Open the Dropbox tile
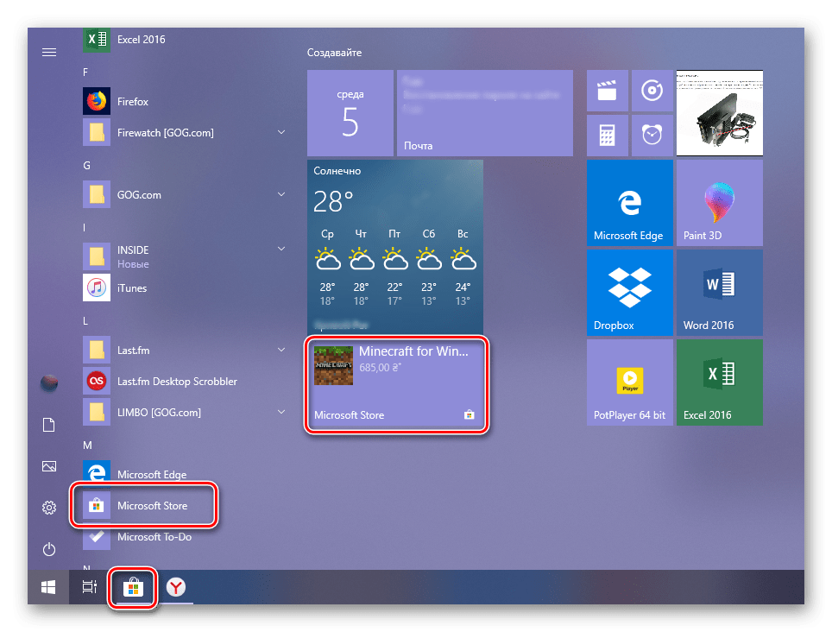 coord(630,293)
